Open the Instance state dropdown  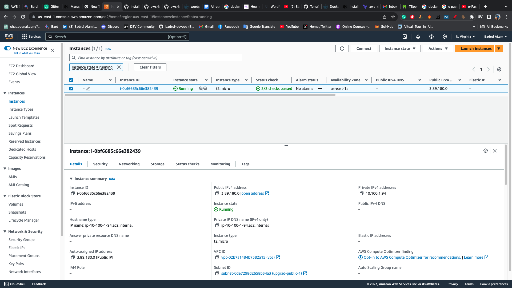[x=400, y=49]
